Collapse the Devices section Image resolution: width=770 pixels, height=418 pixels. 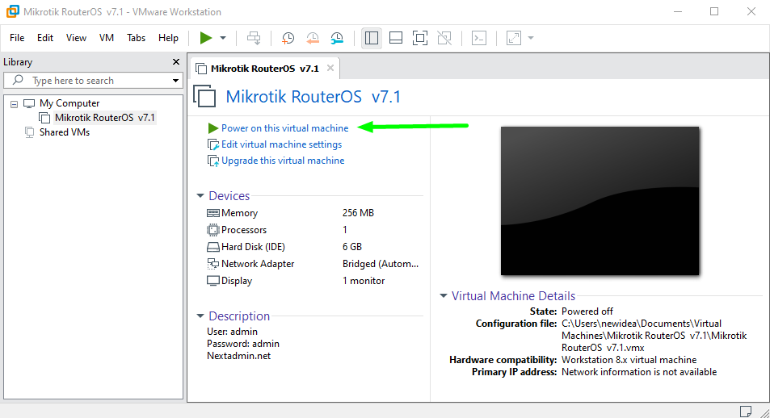coord(200,196)
